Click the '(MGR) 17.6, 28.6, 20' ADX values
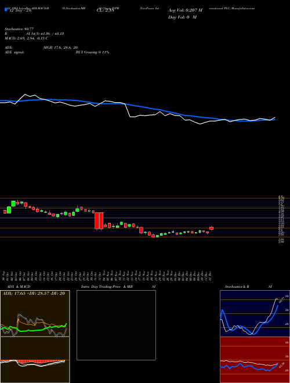This screenshot has height=383, width=290. pos(60,48)
